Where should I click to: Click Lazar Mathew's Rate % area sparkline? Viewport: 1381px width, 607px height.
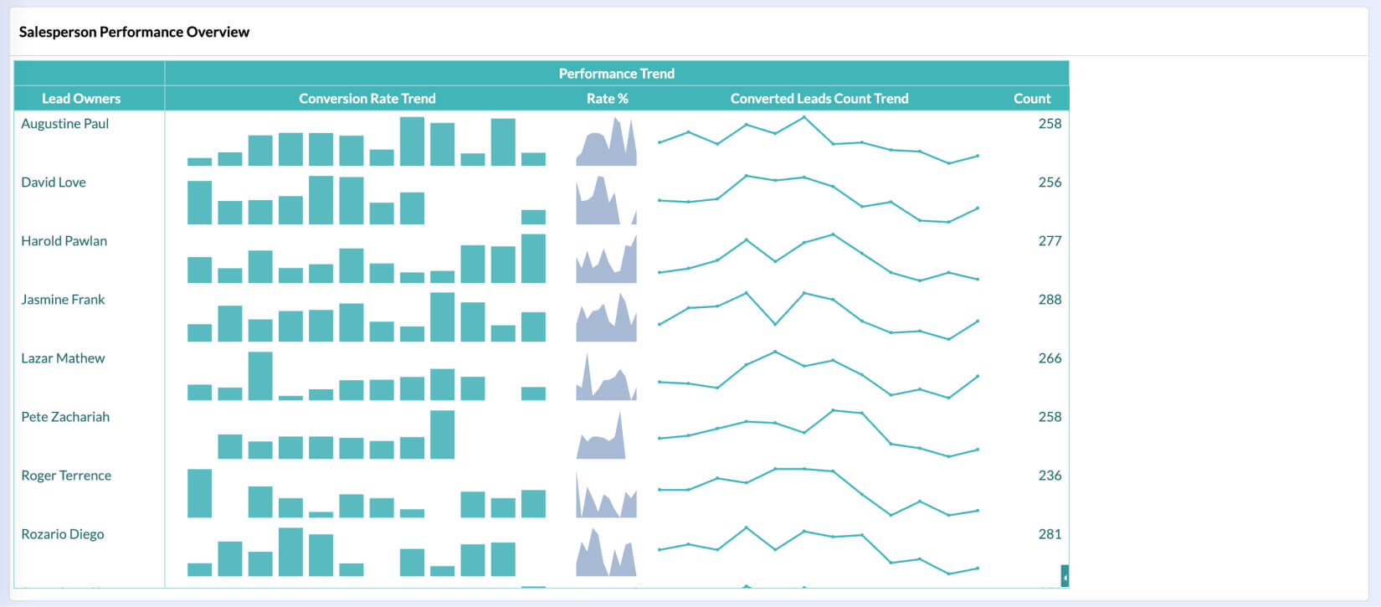coord(607,375)
